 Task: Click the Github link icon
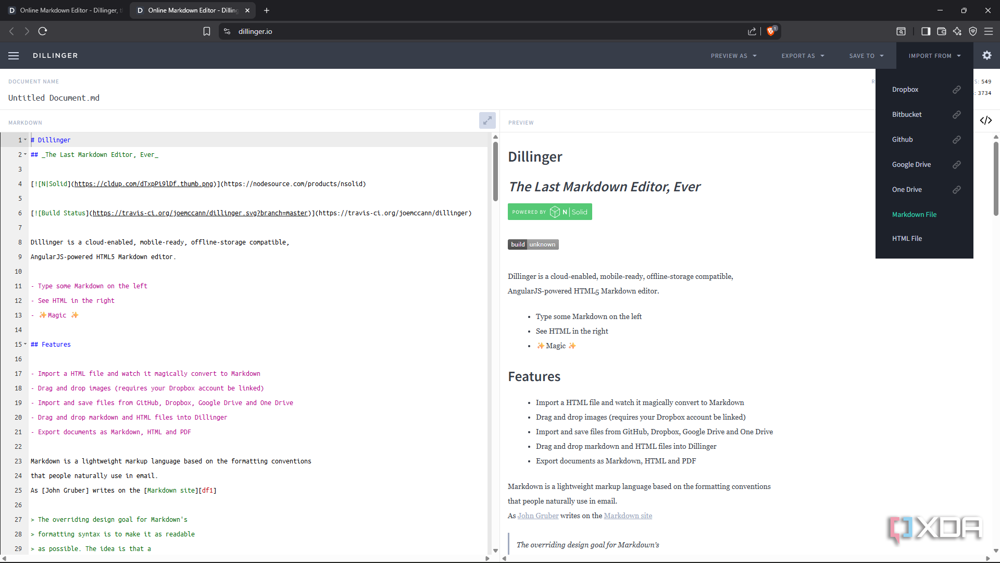[957, 140]
